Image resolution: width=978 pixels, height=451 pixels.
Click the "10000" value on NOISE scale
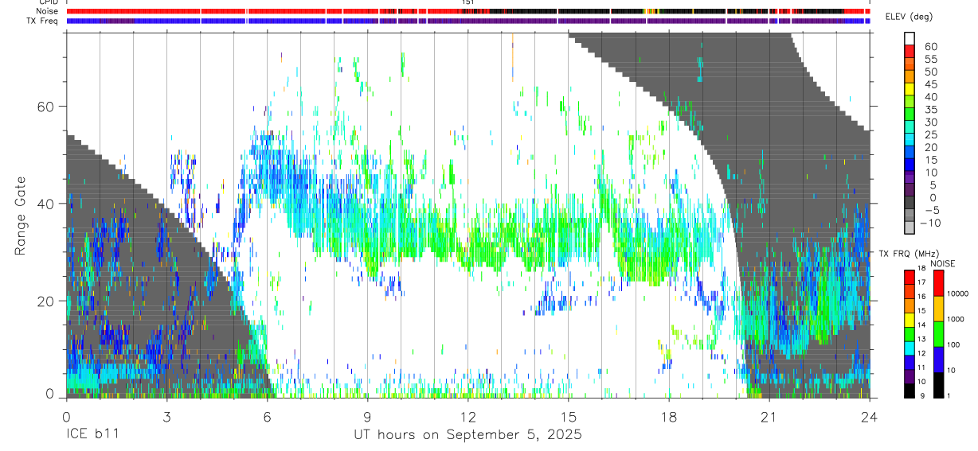pos(956,294)
